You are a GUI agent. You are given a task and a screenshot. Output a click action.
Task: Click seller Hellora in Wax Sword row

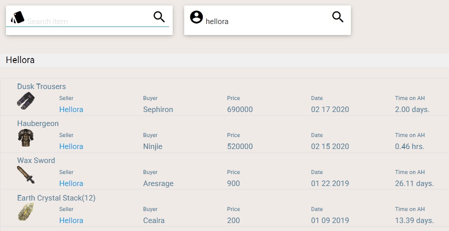pyautogui.click(x=71, y=183)
